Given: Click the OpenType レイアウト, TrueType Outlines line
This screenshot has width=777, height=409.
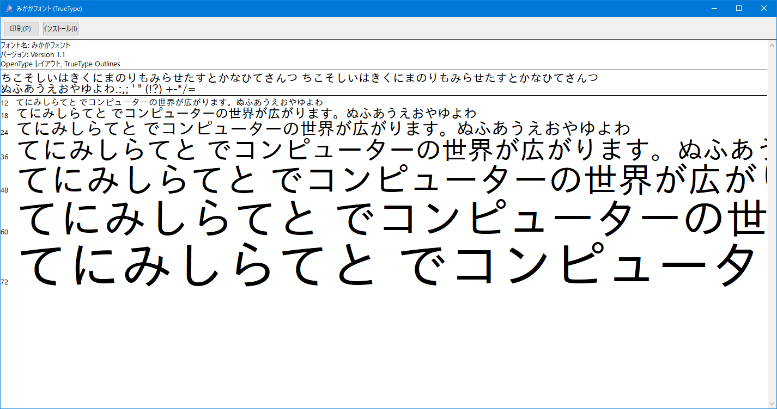Looking at the screenshot, I should point(60,64).
